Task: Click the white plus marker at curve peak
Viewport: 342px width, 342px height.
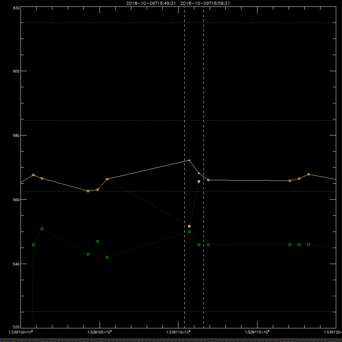Action: tap(189, 160)
